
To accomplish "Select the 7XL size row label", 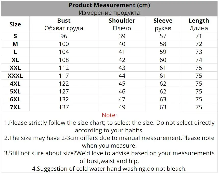I will 15,107.
